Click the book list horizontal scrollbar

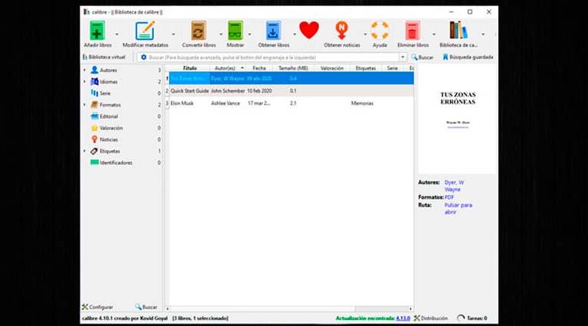(x=289, y=309)
